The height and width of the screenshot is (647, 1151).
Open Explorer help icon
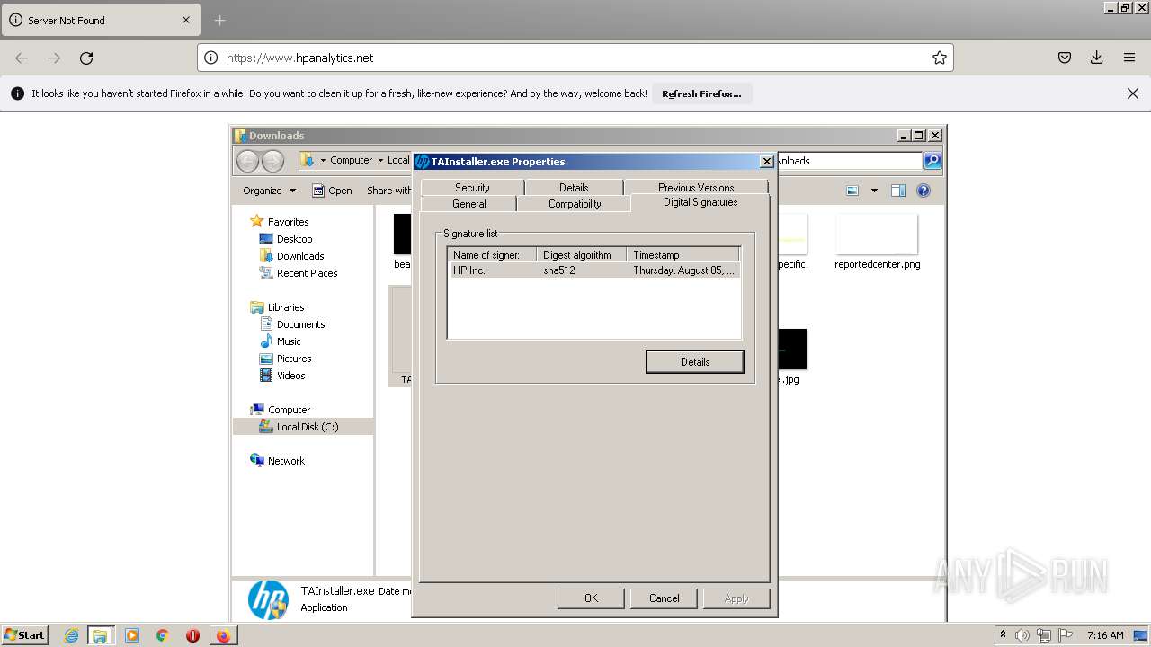click(x=923, y=191)
